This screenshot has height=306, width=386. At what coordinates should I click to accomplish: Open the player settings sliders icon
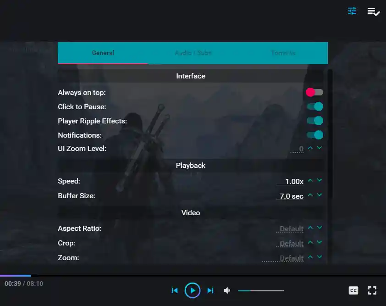pyautogui.click(x=352, y=11)
